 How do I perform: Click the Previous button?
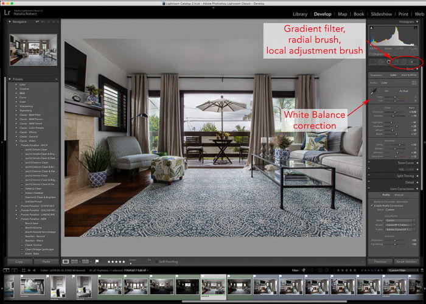pyautogui.click(x=380, y=261)
